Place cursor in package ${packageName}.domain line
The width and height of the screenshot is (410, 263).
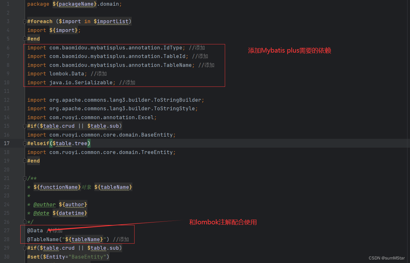pos(74,4)
